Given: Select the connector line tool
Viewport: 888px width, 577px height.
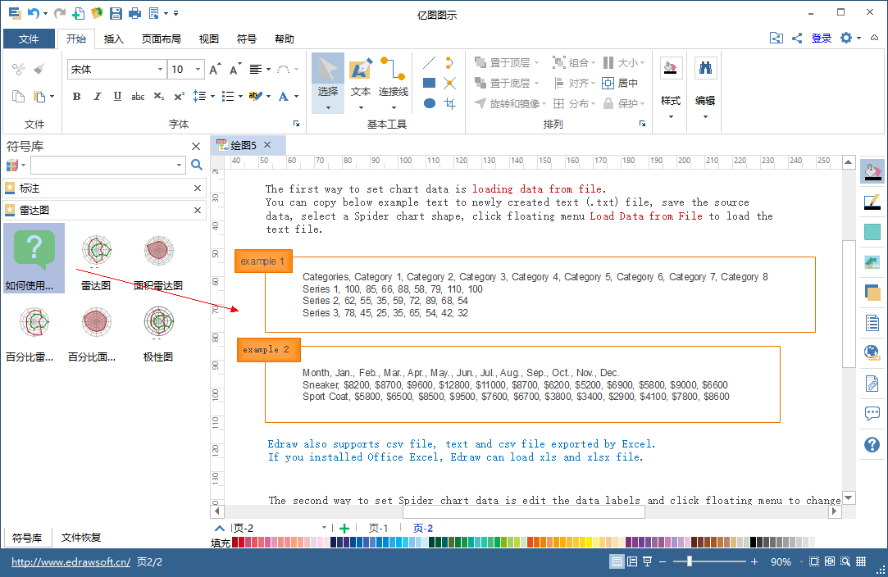Looking at the screenshot, I should (x=393, y=74).
